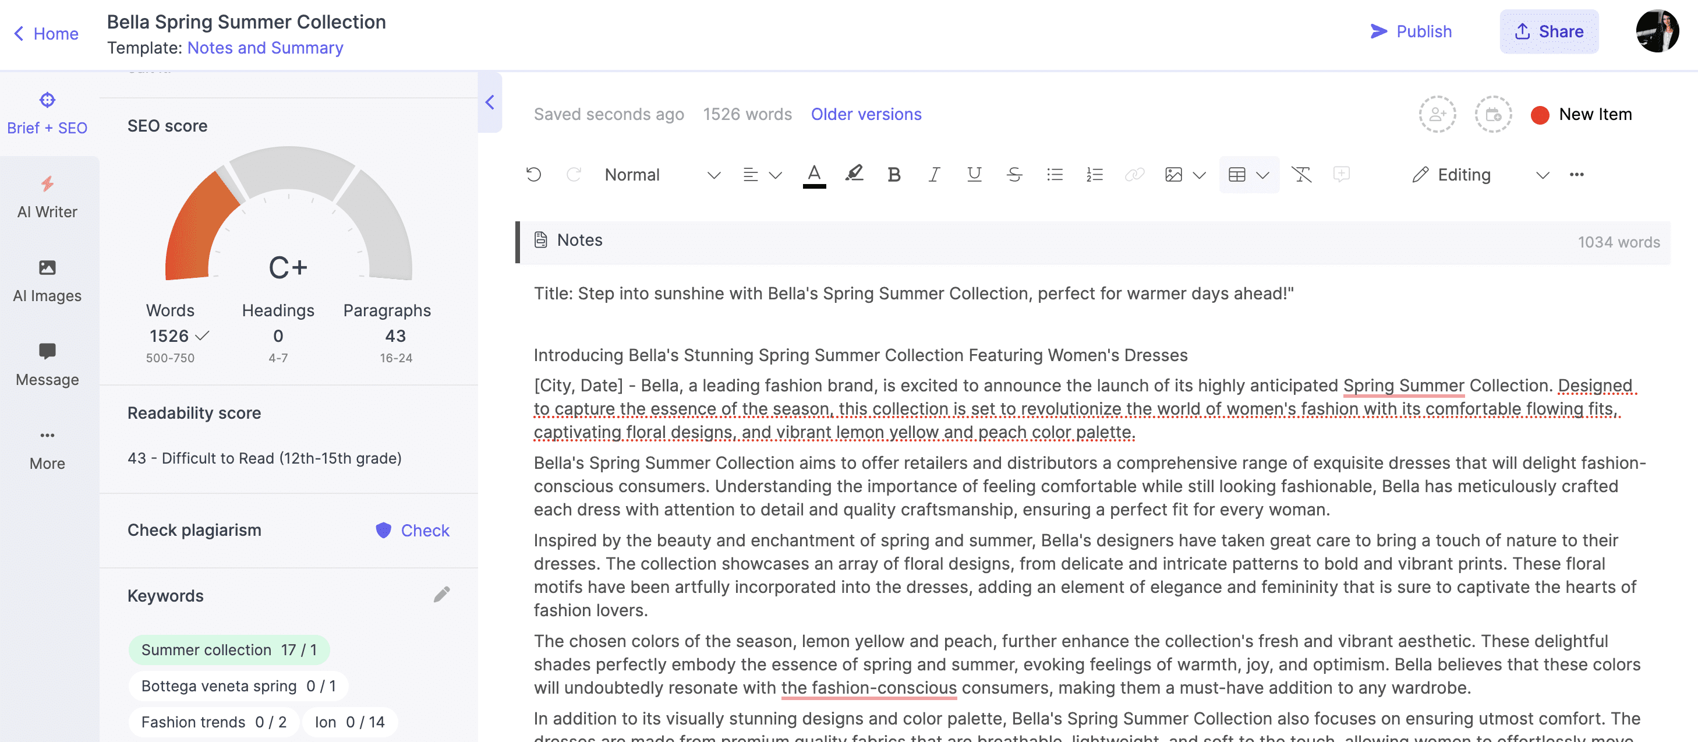This screenshot has height=742, width=1698.
Task: Click the Bella Spring Summer Collection title
Action: point(246,22)
